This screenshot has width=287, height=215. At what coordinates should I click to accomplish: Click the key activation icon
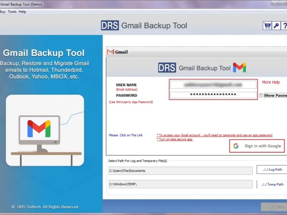(x=276, y=26)
